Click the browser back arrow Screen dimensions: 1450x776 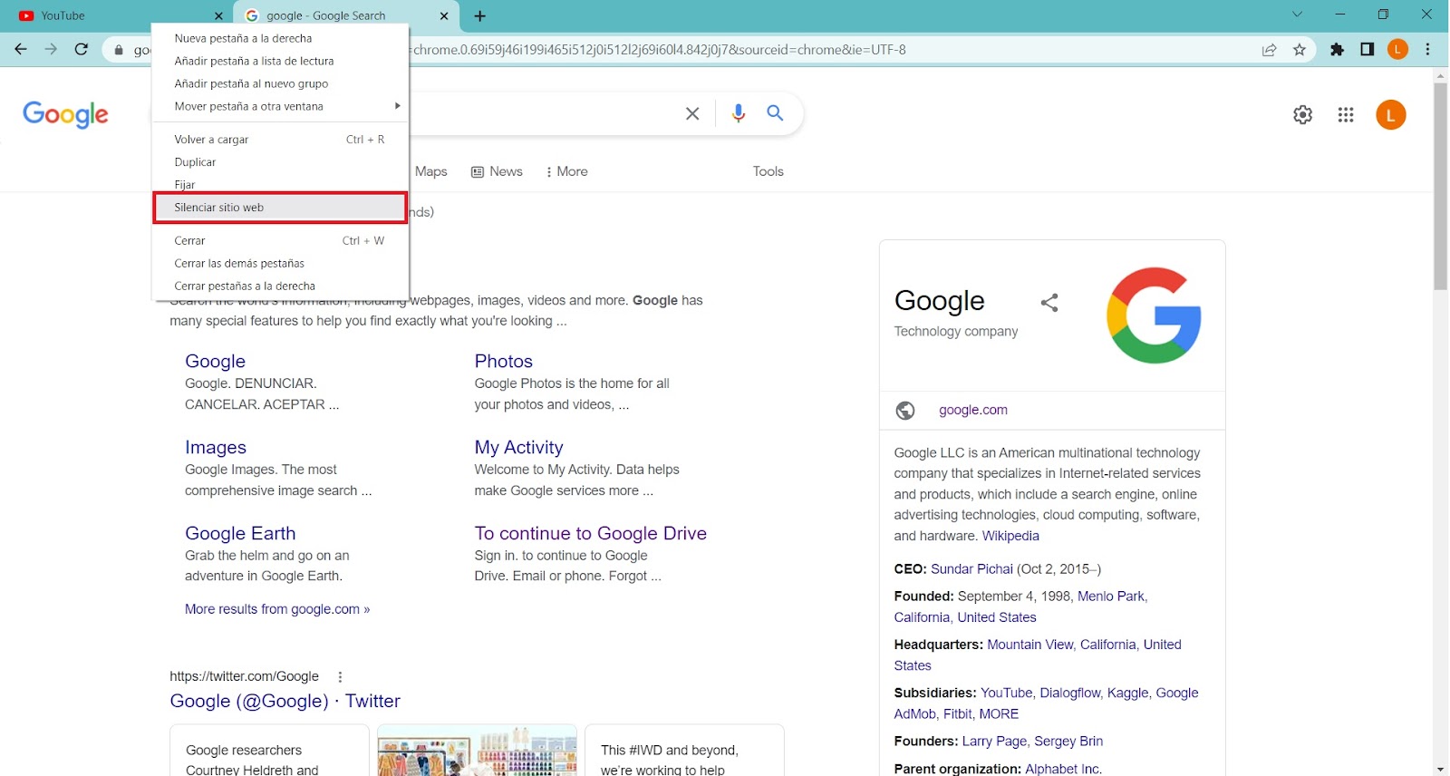pos(21,50)
